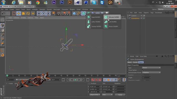
Task: Choose Extrude NURBS from the flyout
Action: point(112,17)
